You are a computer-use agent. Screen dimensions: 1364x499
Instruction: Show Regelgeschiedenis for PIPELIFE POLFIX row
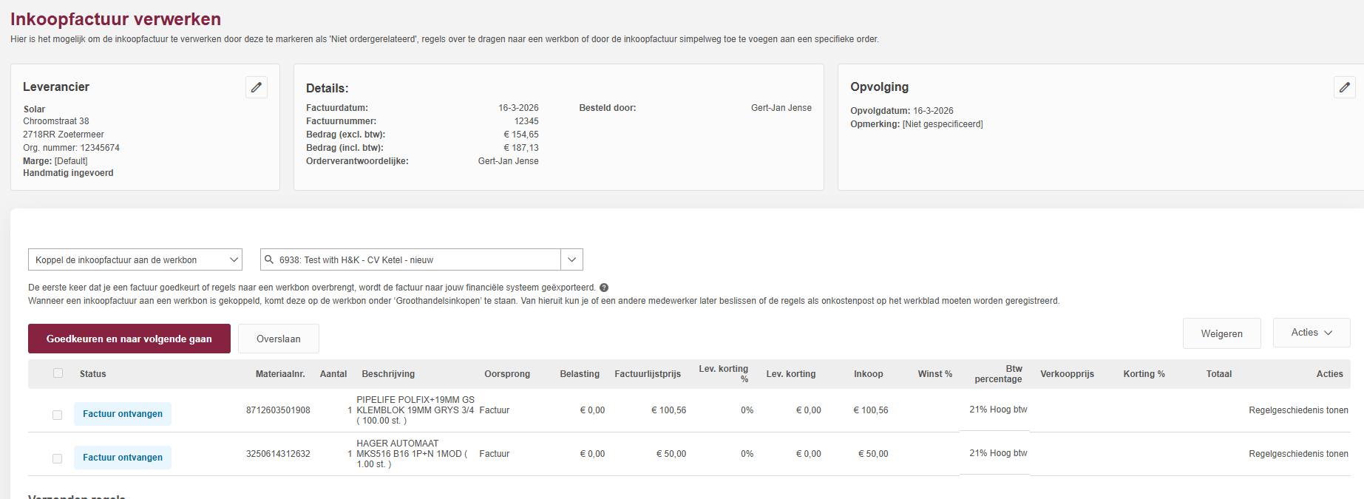coord(1298,410)
